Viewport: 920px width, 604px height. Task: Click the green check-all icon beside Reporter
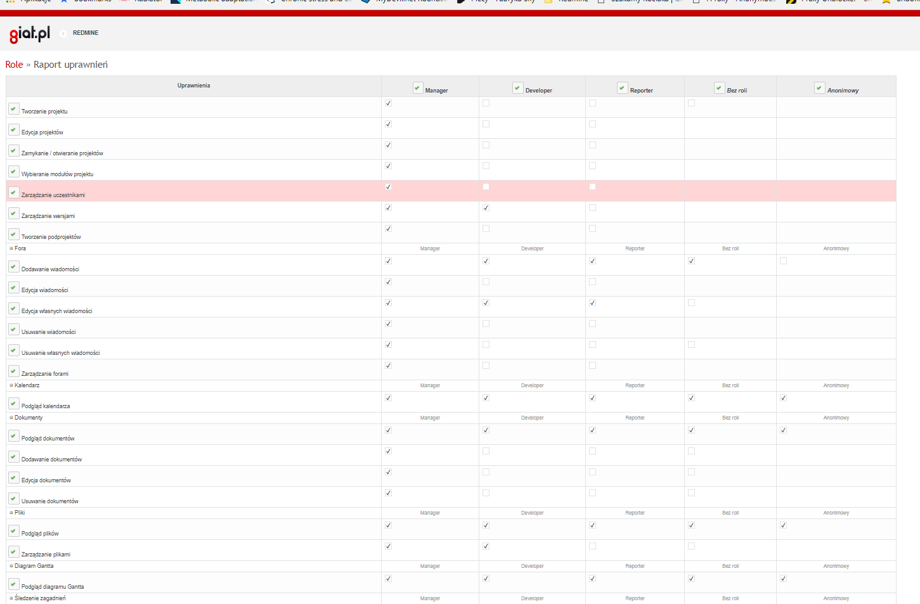[x=623, y=88]
